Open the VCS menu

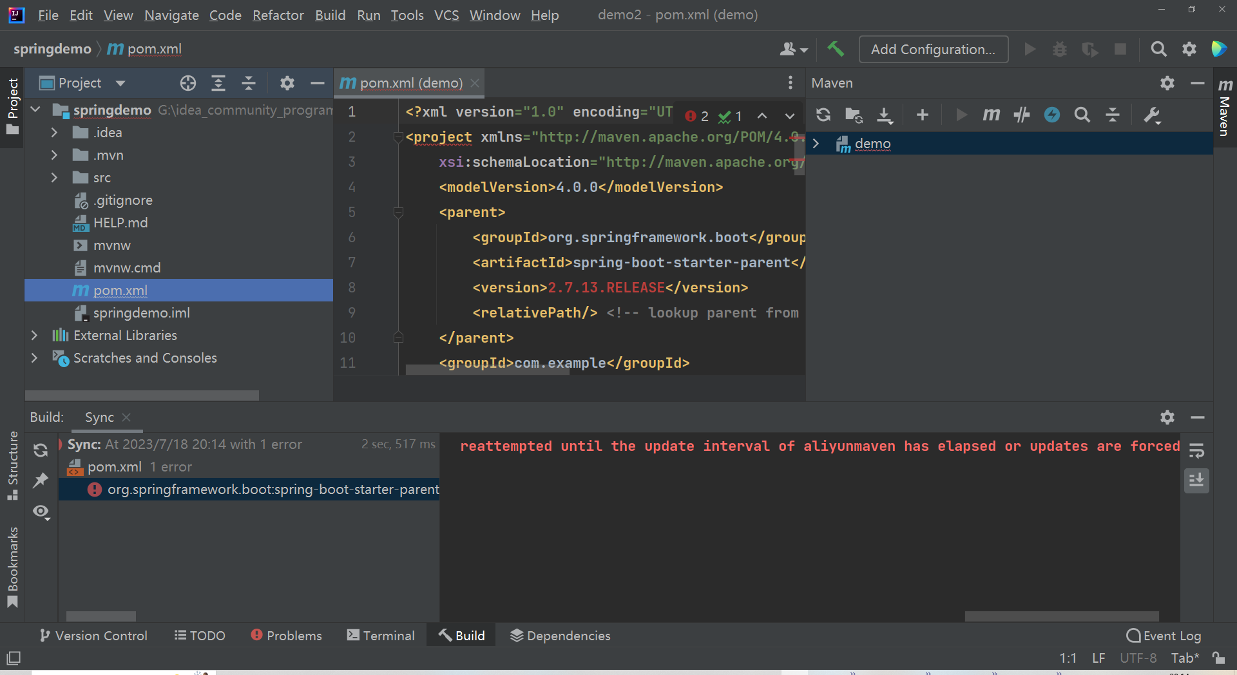tap(446, 15)
